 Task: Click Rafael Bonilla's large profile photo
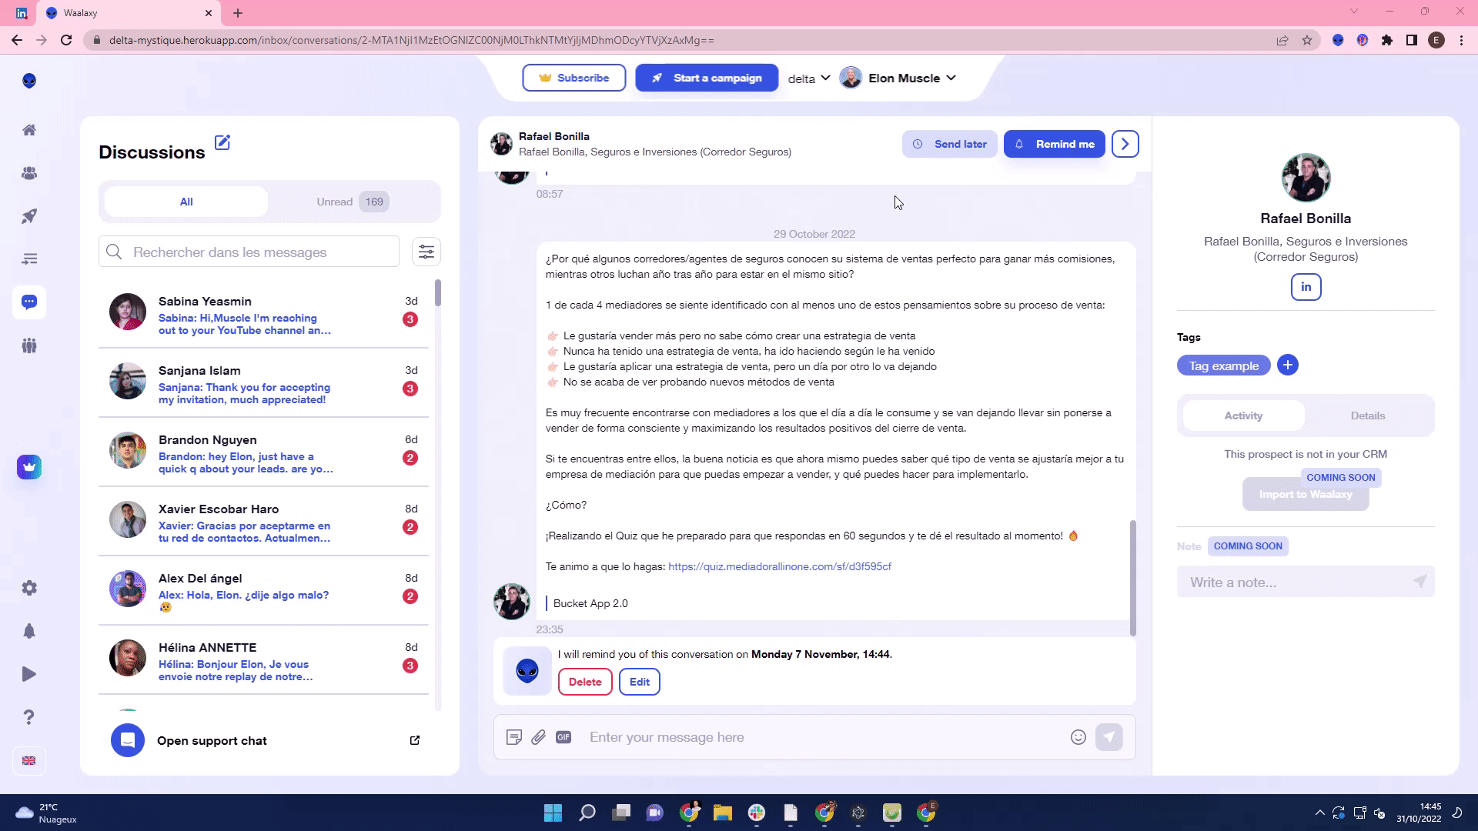point(1306,178)
